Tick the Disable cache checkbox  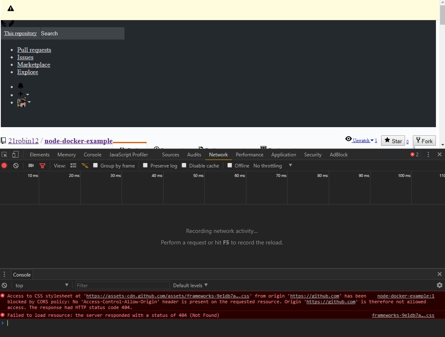[x=184, y=165]
